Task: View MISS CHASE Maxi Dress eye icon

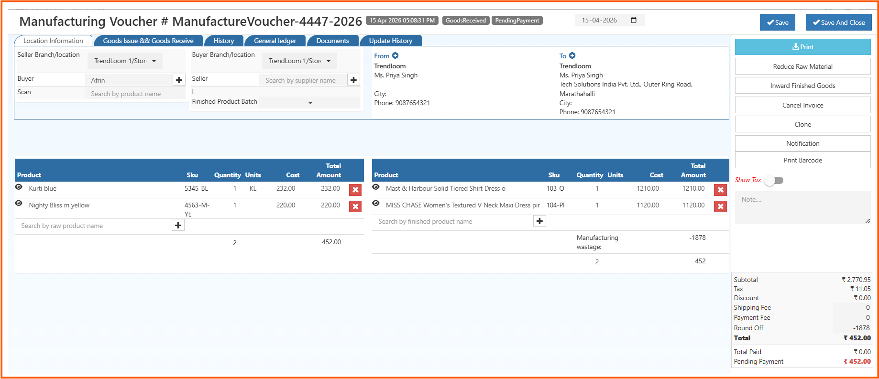Action: point(376,204)
